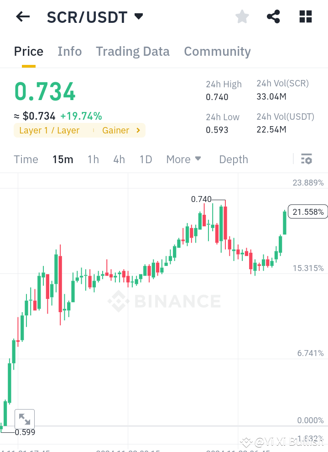Click the 21.558% price change marker
The image size is (328, 452).
(307, 211)
